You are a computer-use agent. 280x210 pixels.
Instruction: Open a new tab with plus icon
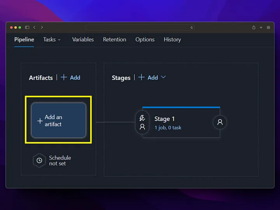pos(261,27)
